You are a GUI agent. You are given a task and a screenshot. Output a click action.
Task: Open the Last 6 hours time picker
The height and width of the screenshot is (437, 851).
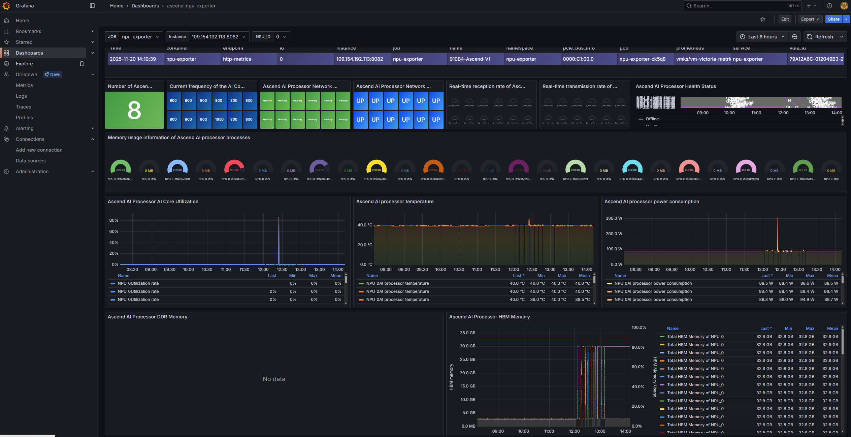(762, 37)
